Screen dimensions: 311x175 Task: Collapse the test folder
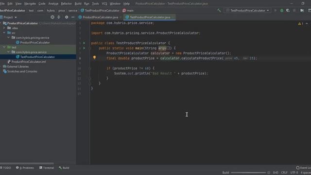click(x=4, y=47)
